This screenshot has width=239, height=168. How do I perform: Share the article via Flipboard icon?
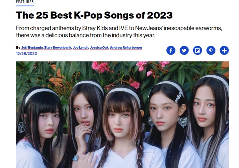(x=198, y=50)
